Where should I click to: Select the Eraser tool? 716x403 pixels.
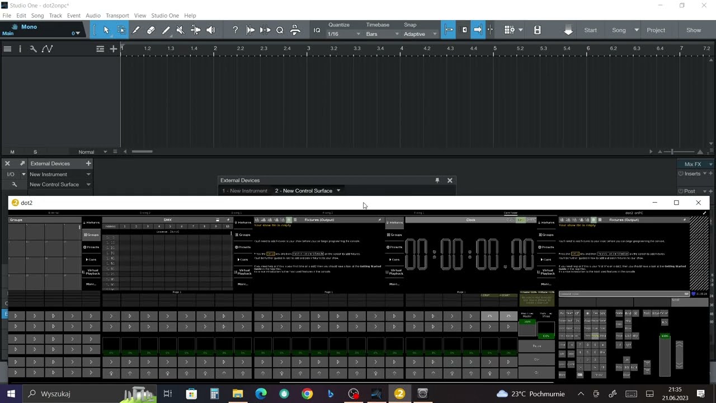point(151,30)
